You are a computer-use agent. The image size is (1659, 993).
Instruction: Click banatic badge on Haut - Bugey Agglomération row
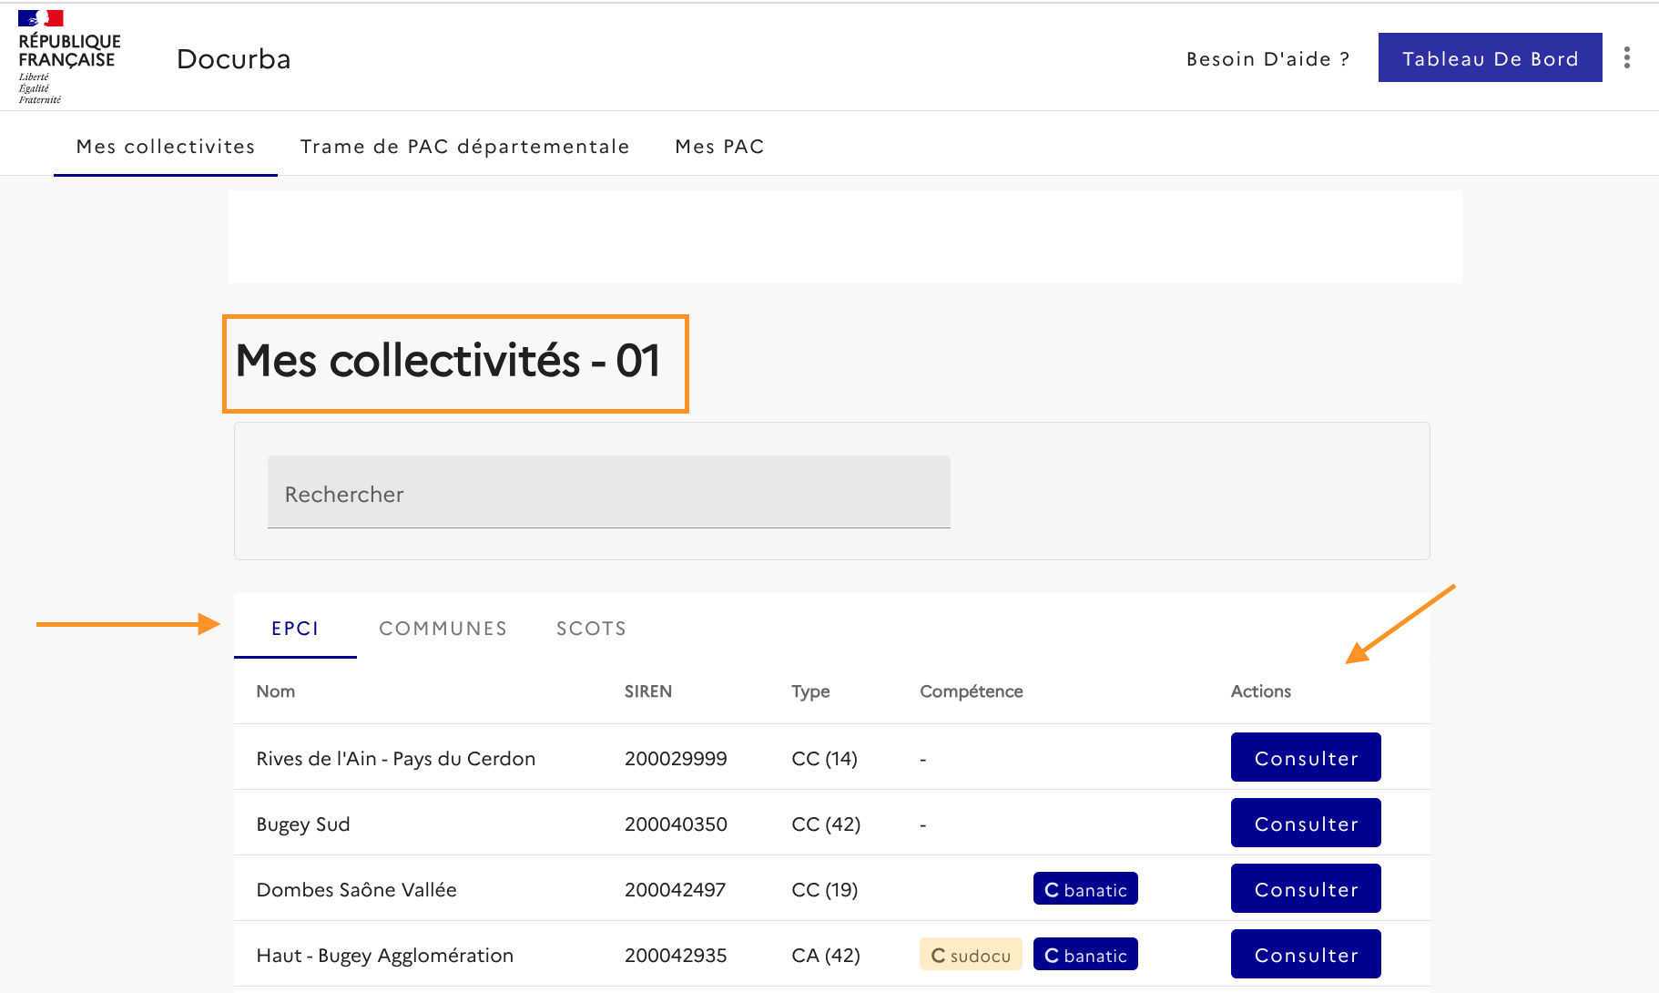pyautogui.click(x=1085, y=955)
